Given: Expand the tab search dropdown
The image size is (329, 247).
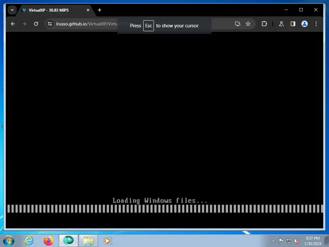Looking at the screenshot, I should 12,10.
